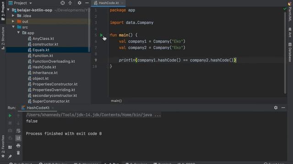The height and width of the screenshot is (164, 293).
Task: Place cursor at println line end
Action: [236, 60]
